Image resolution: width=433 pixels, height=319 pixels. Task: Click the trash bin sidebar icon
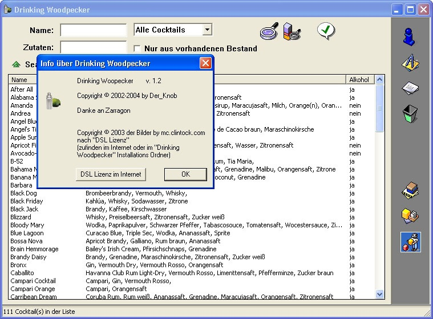coord(410,113)
